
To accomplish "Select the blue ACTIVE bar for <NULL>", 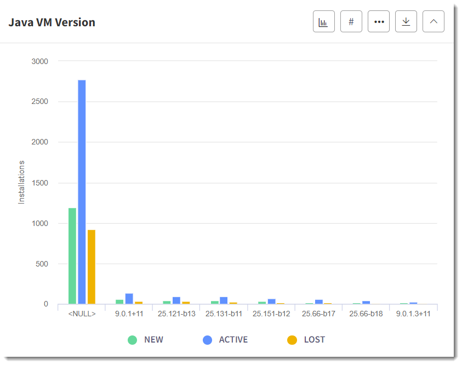I will point(82,192).
